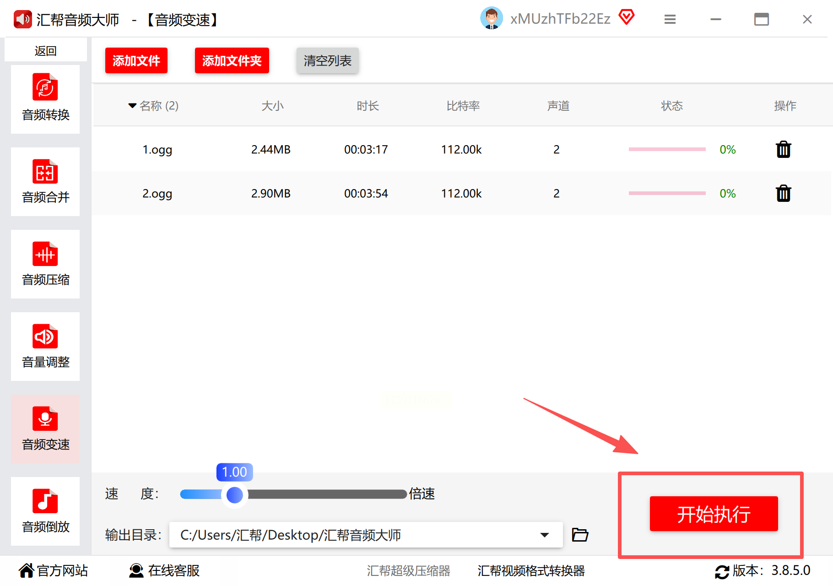Open the 音频倒放 audio reverse tool

click(45, 511)
